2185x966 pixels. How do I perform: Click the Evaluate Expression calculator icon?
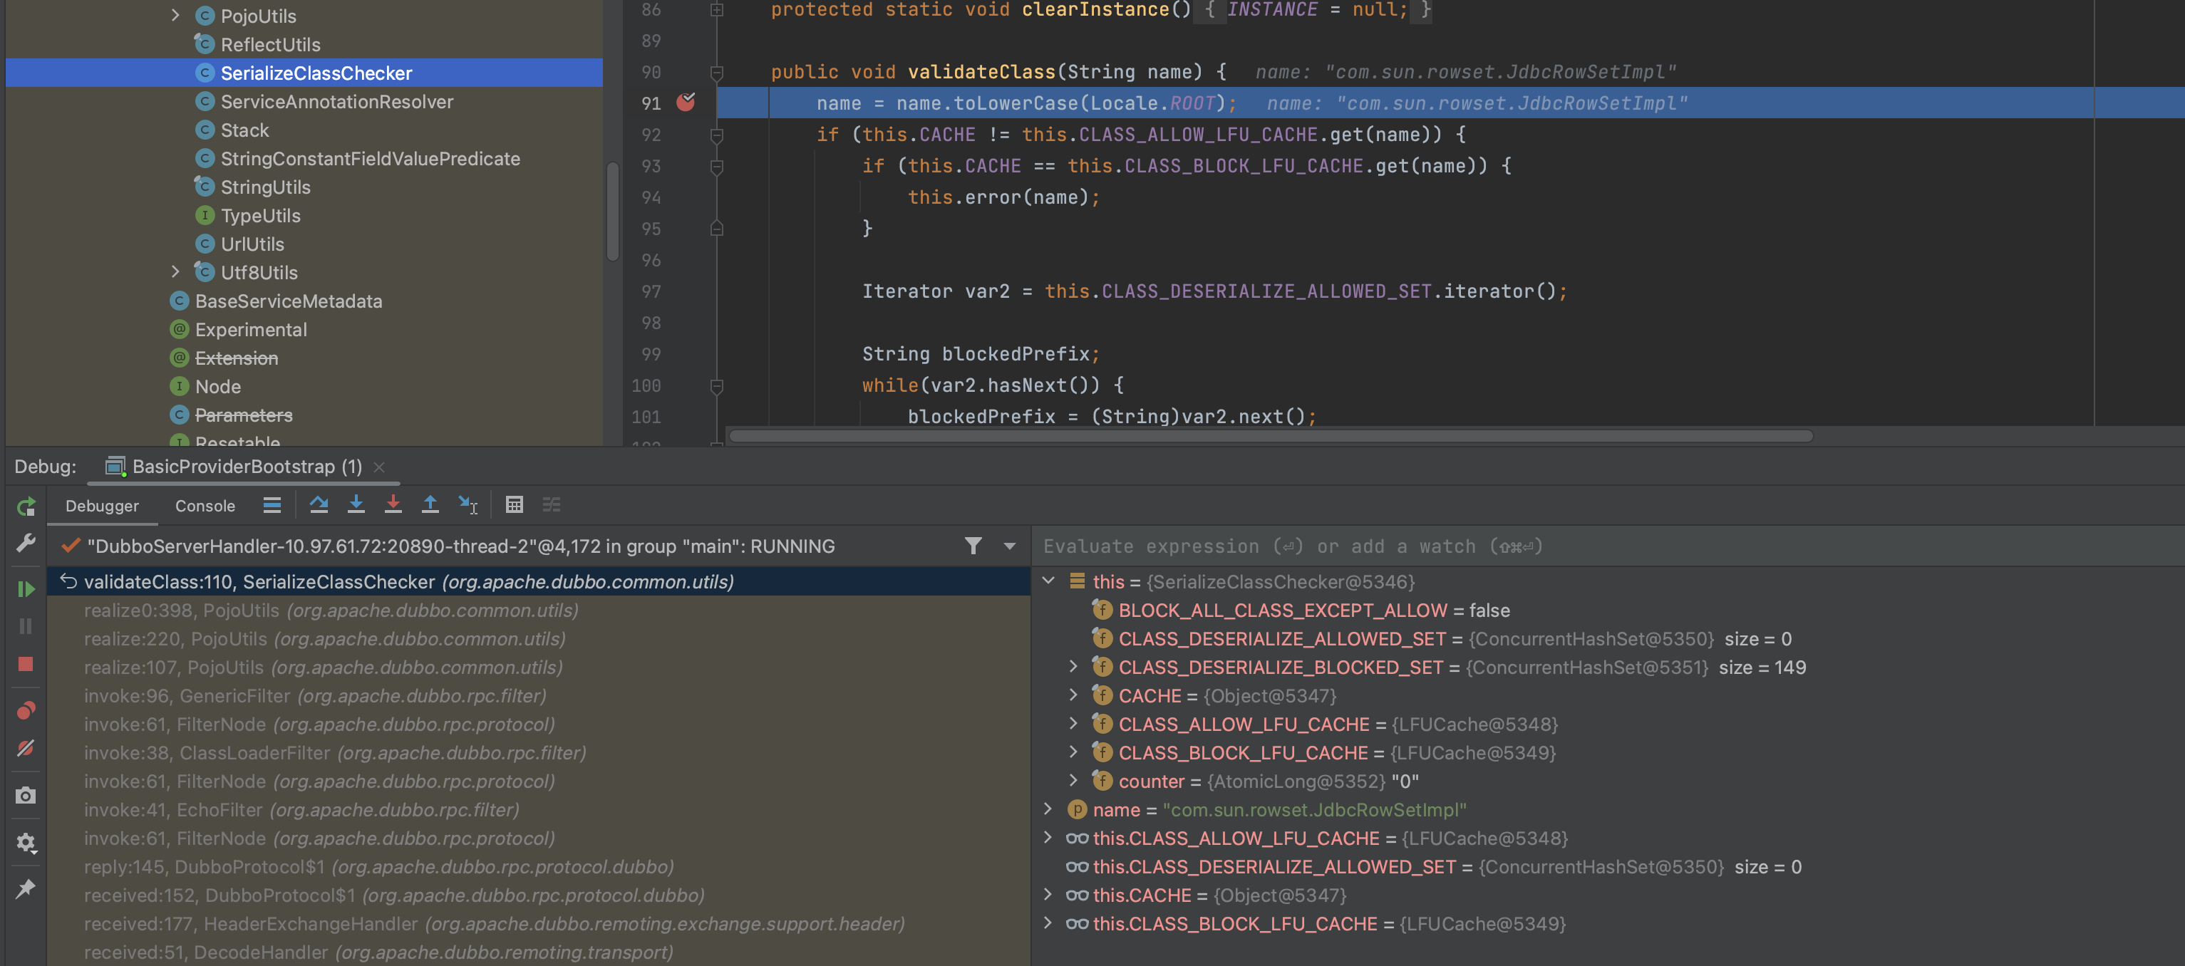pos(514,506)
